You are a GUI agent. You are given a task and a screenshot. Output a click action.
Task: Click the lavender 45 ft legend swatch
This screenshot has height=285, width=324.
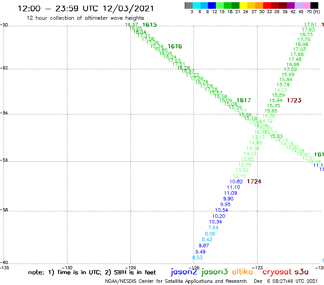click(298, 5)
